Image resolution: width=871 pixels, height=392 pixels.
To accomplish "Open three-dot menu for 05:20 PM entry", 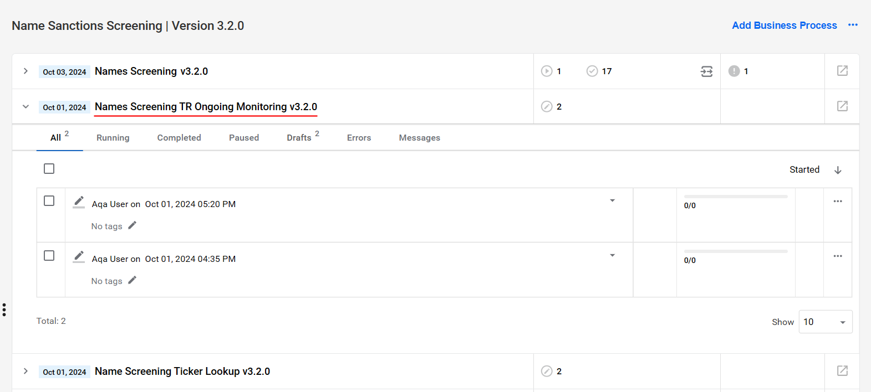I will pos(838,201).
